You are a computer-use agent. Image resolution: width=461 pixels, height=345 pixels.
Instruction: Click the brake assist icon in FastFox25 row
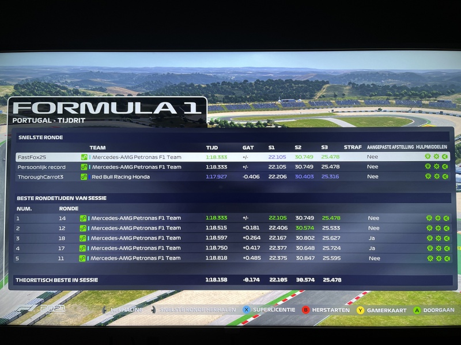tap(445, 156)
